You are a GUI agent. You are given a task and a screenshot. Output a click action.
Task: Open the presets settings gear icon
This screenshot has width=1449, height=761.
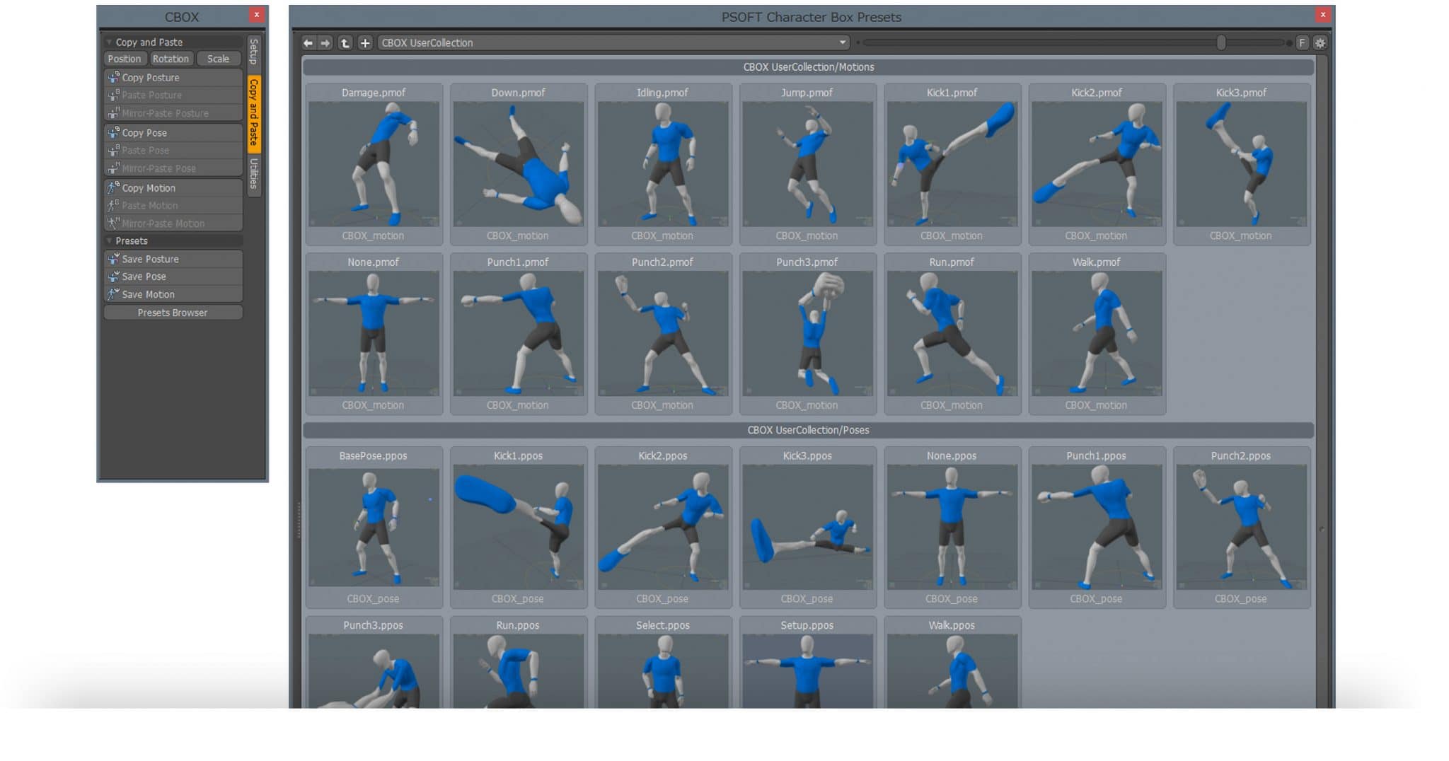(1320, 42)
